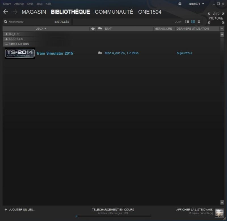
Task: Go to the MAGASIN tab
Action: point(34,12)
